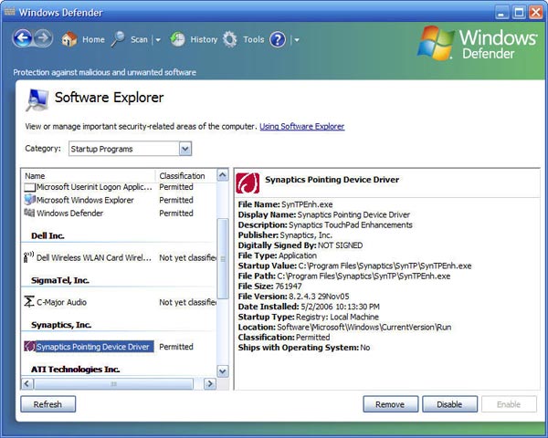
Task: Click Ships with Operating System: No
Action: (x=304, y=348)
